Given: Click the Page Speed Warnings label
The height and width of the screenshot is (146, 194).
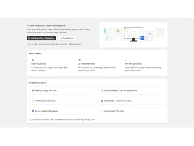Looking at the screenshot, I should (x=114, y=111).
